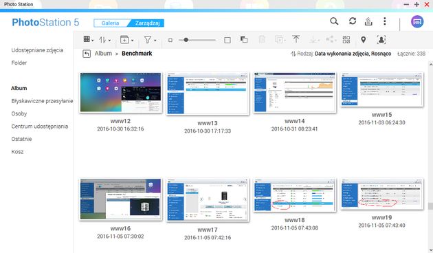Open Osoby in the sidebar
The height and width of the screenshot is (253, 433).
(x=19, y=114)
